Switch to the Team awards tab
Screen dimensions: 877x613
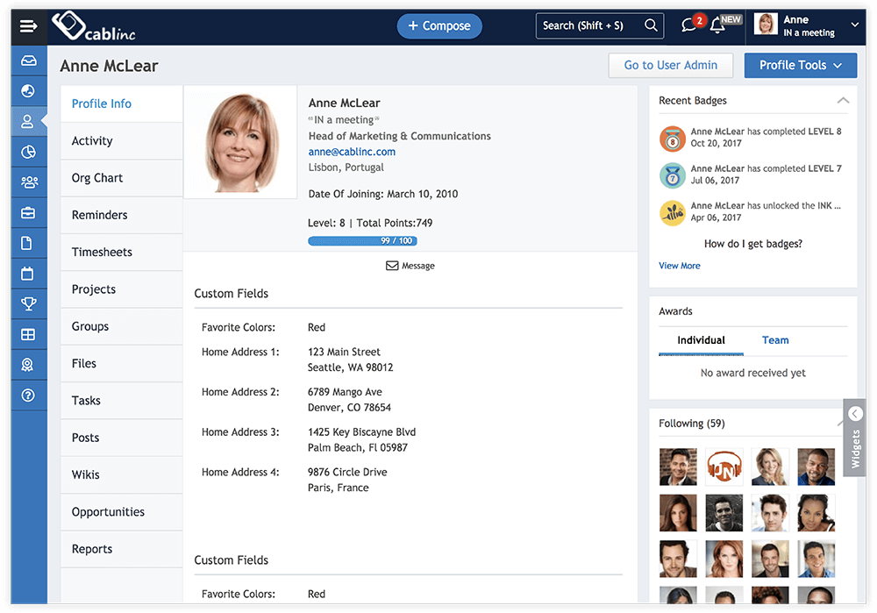tap(774, 340)
